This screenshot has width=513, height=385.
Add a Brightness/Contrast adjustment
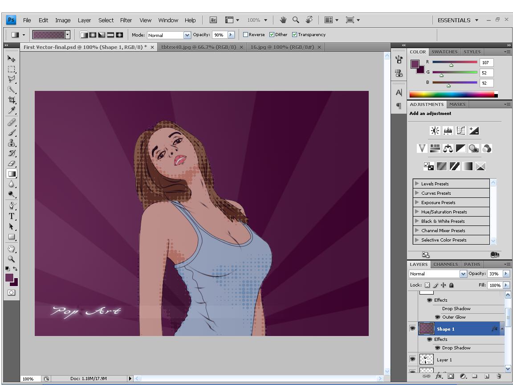435,131
